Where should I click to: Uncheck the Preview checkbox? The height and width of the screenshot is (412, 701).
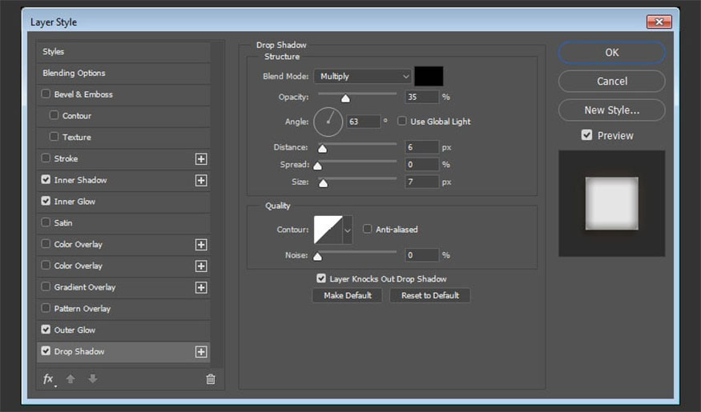pos(587,135)
